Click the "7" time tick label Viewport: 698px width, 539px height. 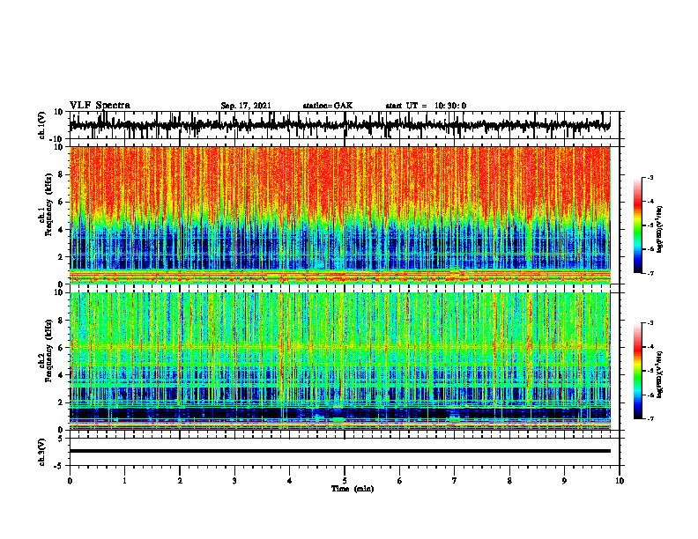point(455,481)
